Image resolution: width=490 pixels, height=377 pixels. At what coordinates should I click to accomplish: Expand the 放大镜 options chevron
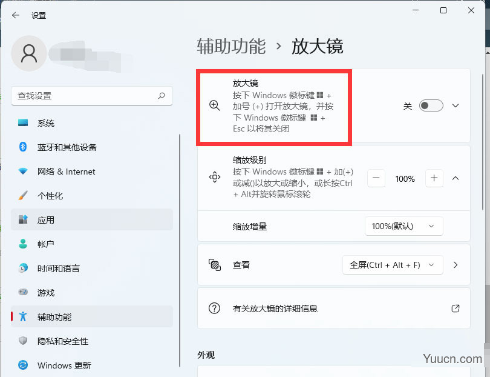pos(456,105)
